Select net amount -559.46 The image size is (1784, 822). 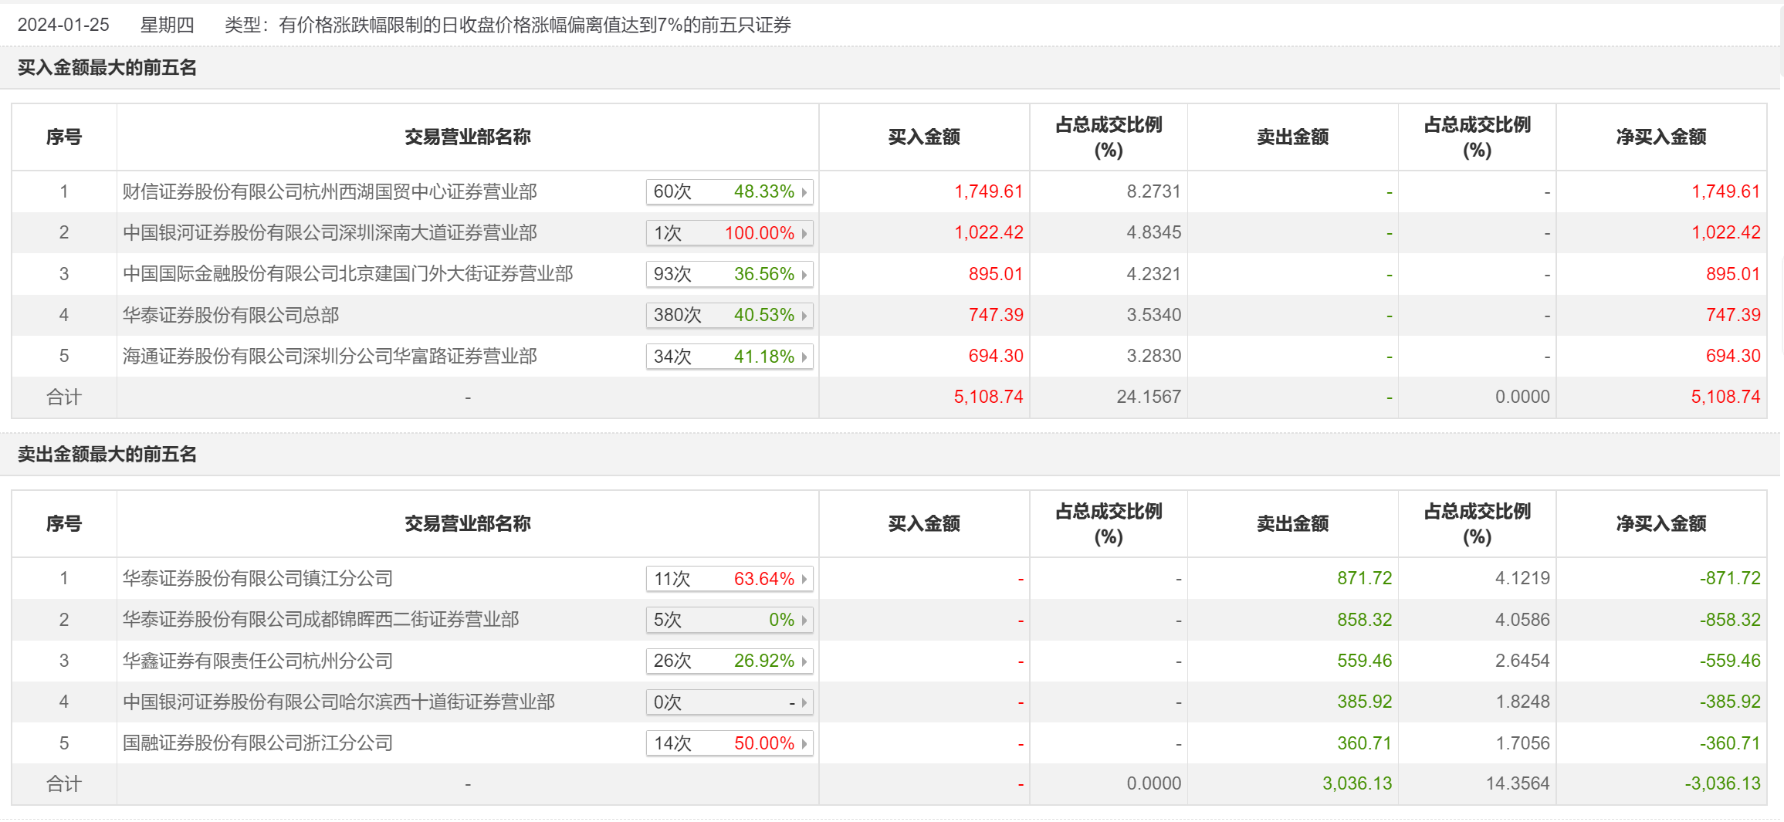[1730, 661]
